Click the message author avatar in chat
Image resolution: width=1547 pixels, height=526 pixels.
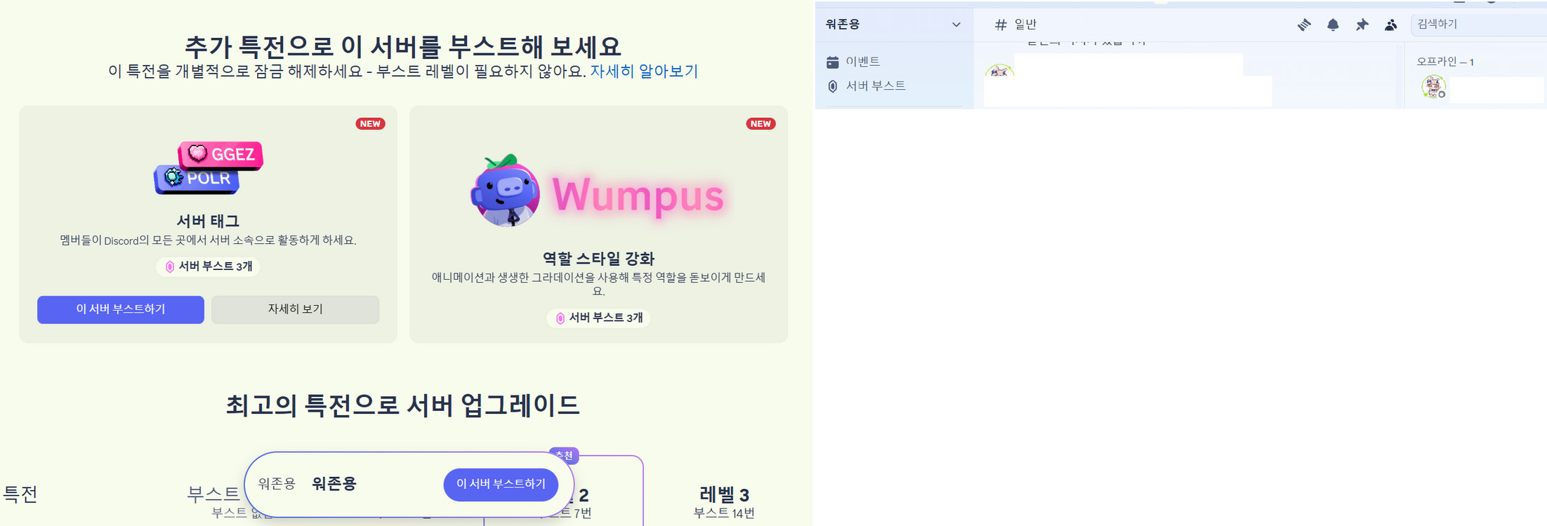(999, 70)
